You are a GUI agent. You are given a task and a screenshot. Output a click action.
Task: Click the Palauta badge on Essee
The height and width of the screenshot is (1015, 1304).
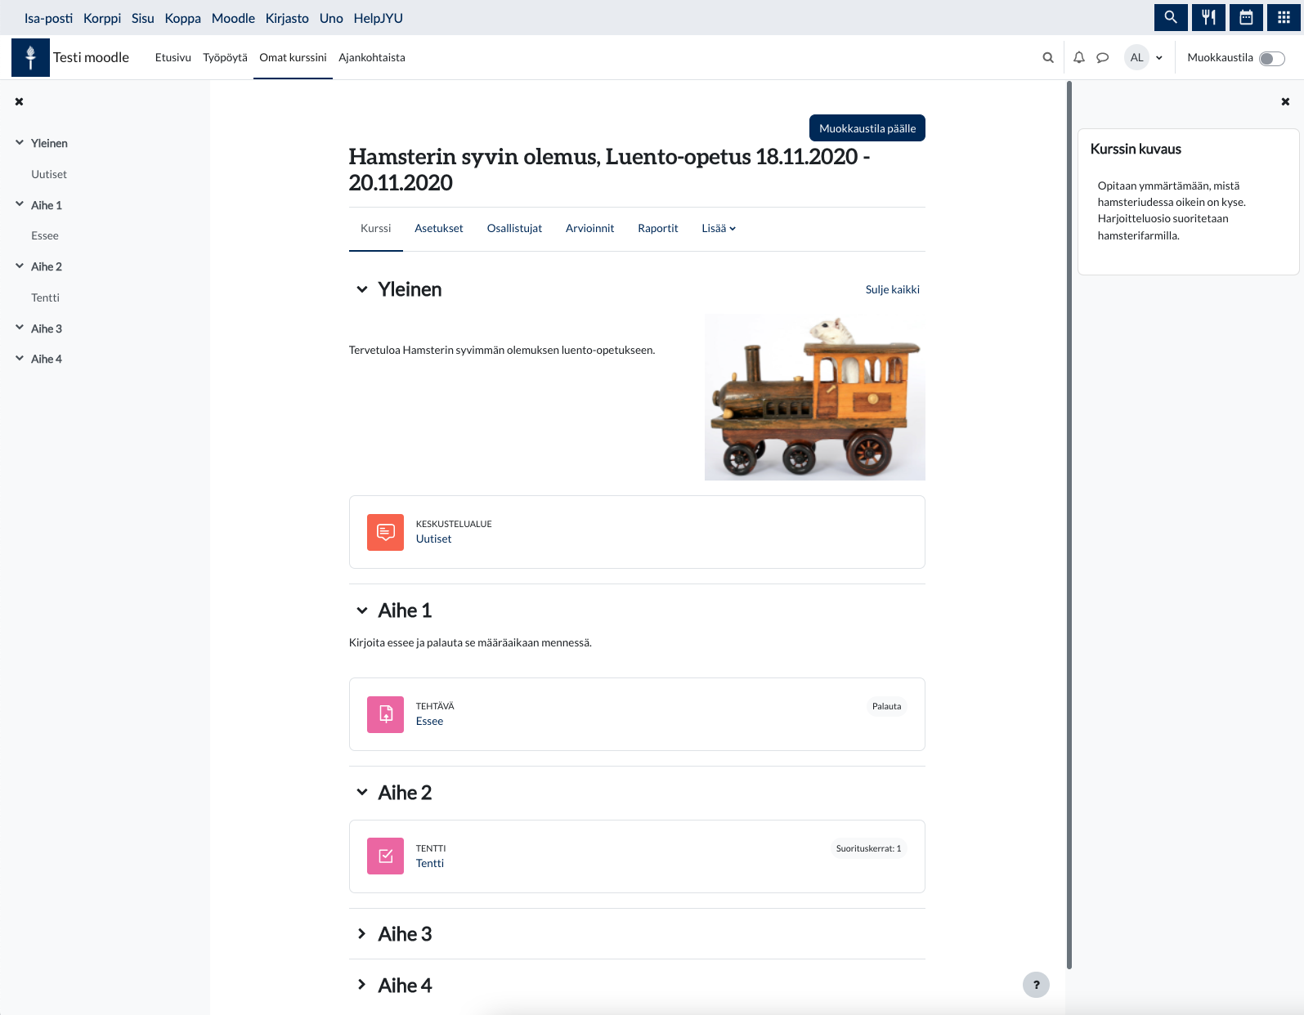click(886, 706)
